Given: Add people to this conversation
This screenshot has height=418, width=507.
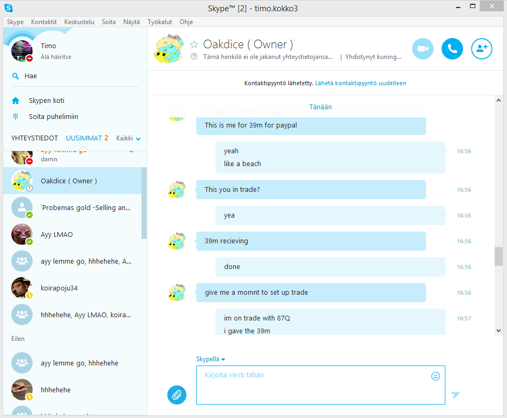Looking at the screenshot, I should (x=481, y=49).
